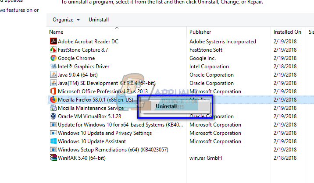Select Windows 10 Update and Privacy Settings
Viewport: 314px width, 183px height.
point(105,133)
